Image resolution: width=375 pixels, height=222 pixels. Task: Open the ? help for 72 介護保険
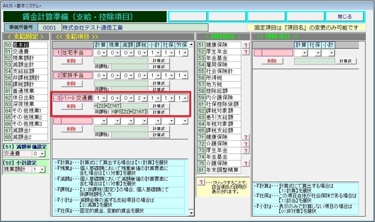246,144
